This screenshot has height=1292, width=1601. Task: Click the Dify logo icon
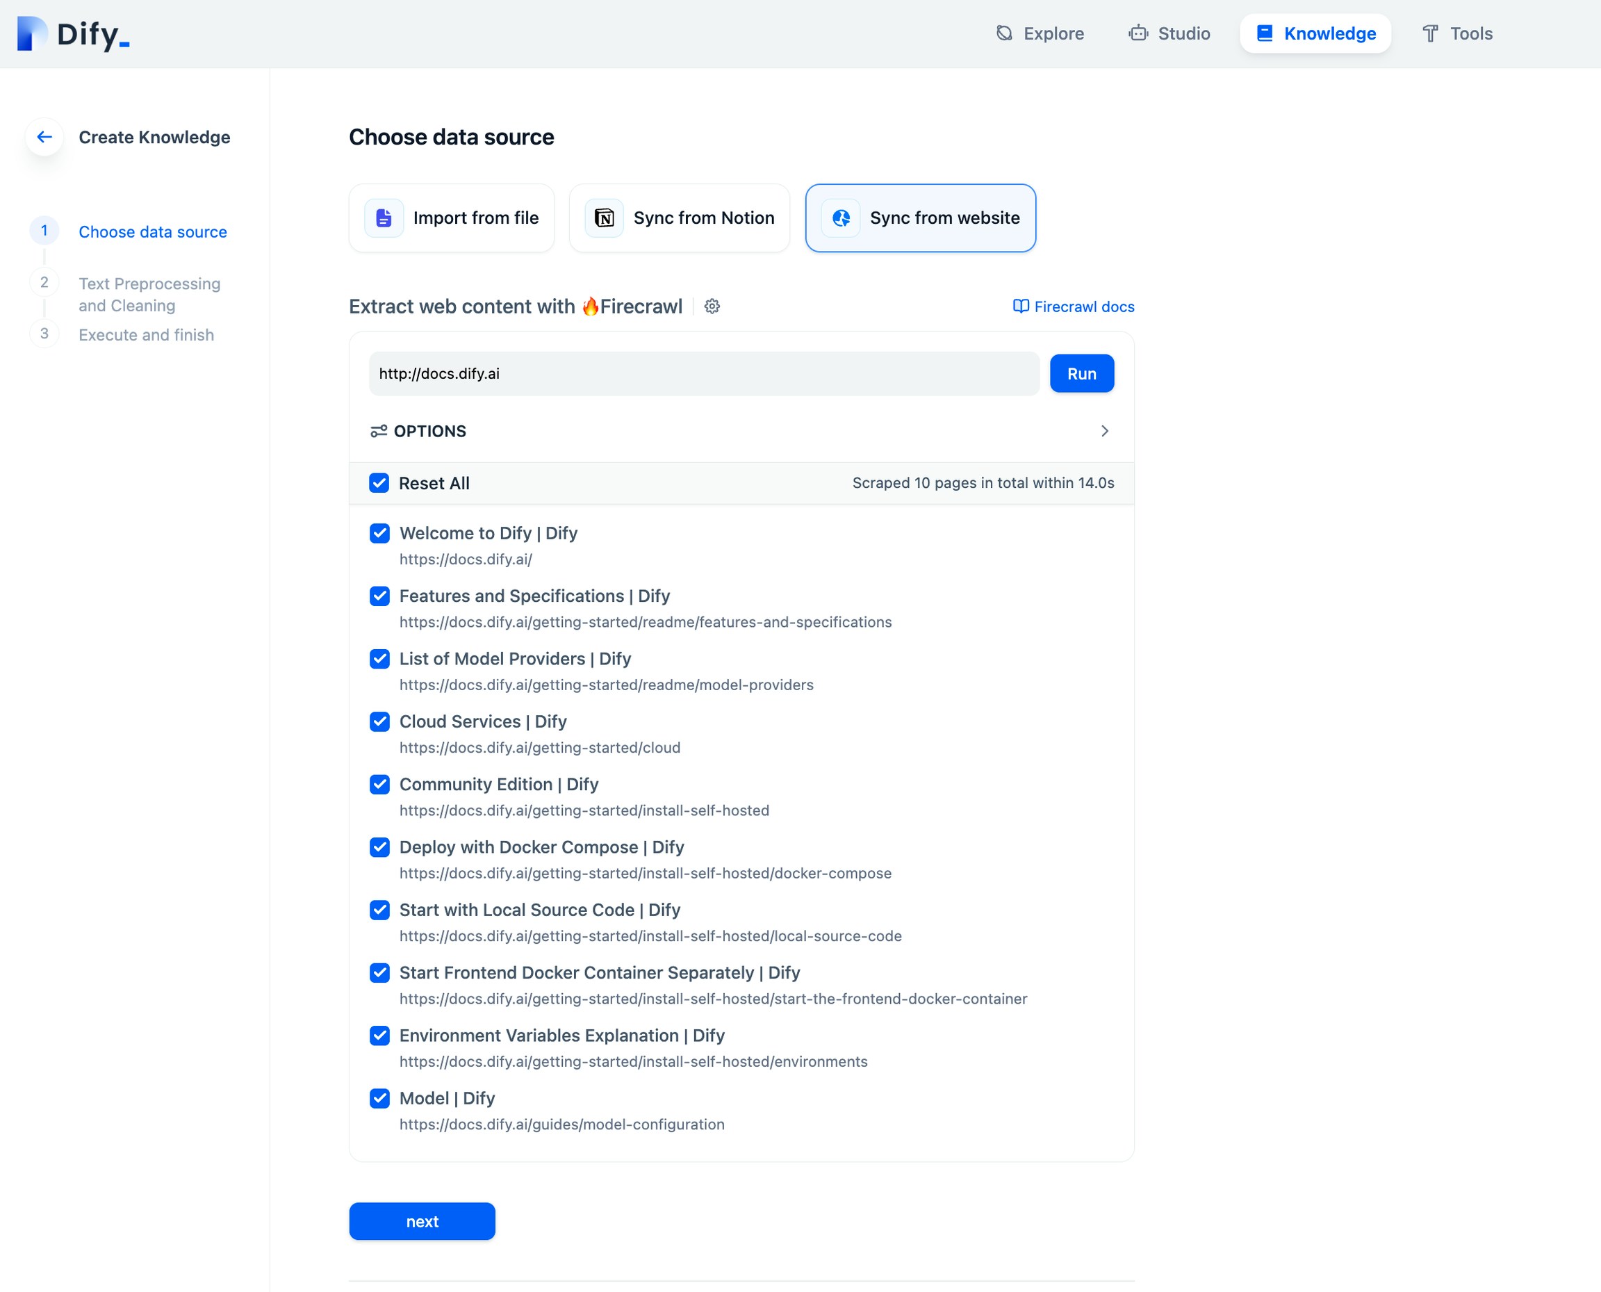point(32,33)
